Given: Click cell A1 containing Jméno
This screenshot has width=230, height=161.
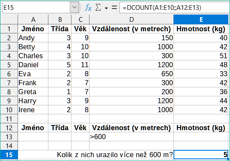Looking at the screenshot, I should (33, 29).
